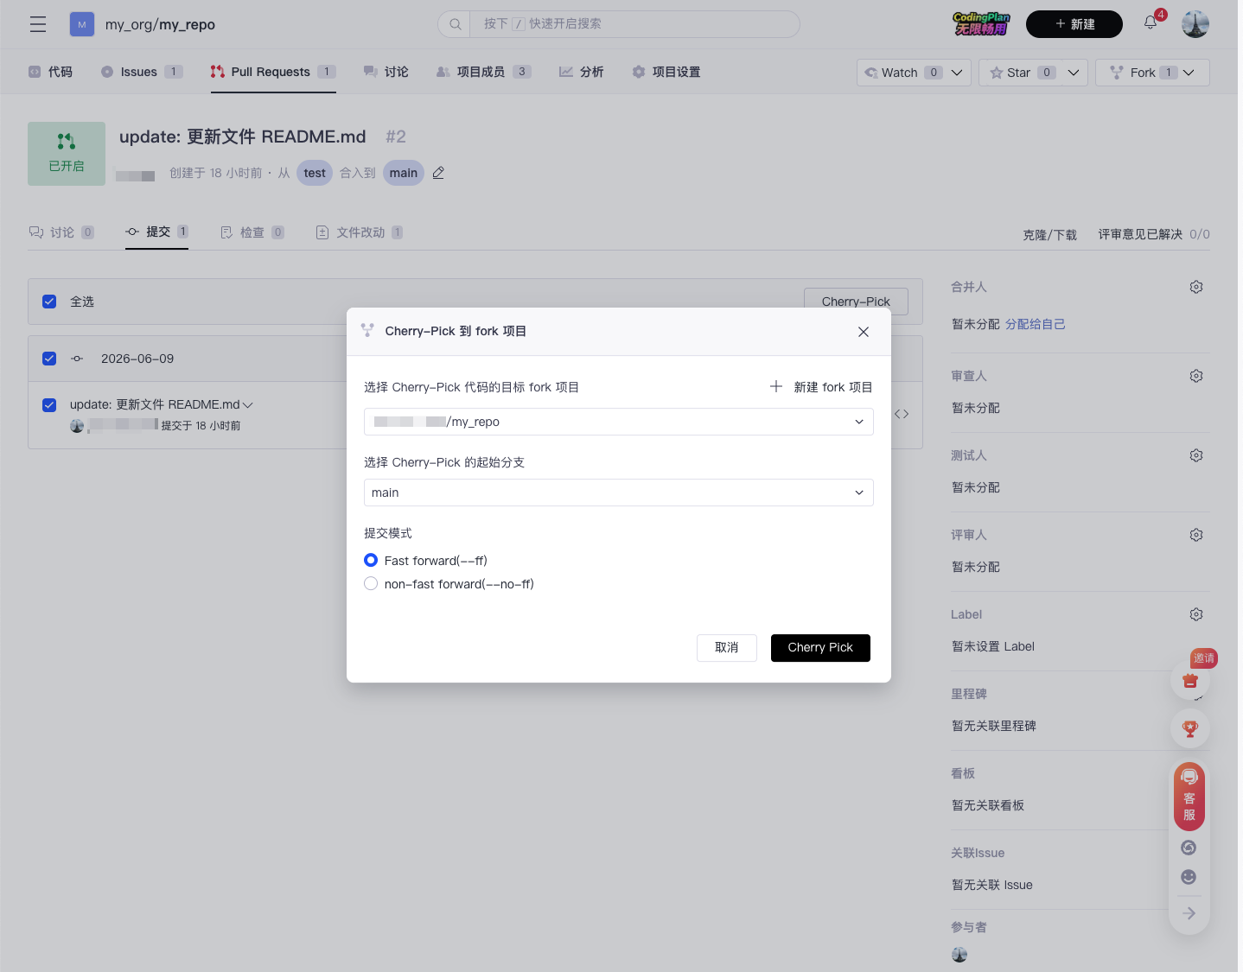The image size is (1243, 972).
Task: Open the hamburger navigation menu
Action: pyautogui.click(x=38, y=24)
